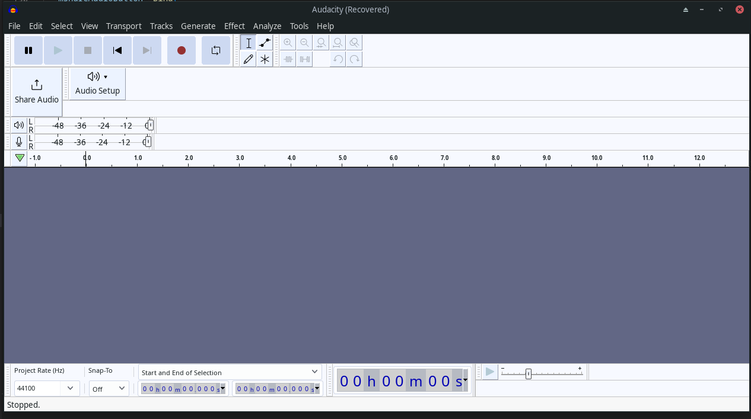The image size is (751, 419).
Task: Select the Selection tool
Action: [249, 42]
